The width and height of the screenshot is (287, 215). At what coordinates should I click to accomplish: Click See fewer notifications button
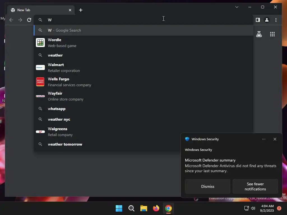255,186
